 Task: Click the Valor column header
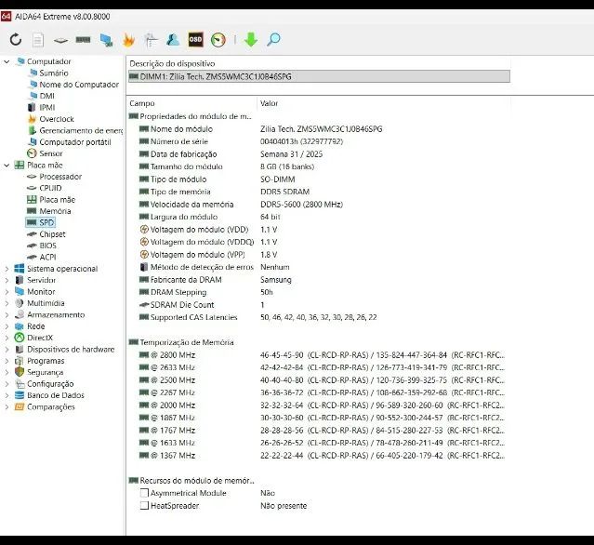click(x=269, y=103)
